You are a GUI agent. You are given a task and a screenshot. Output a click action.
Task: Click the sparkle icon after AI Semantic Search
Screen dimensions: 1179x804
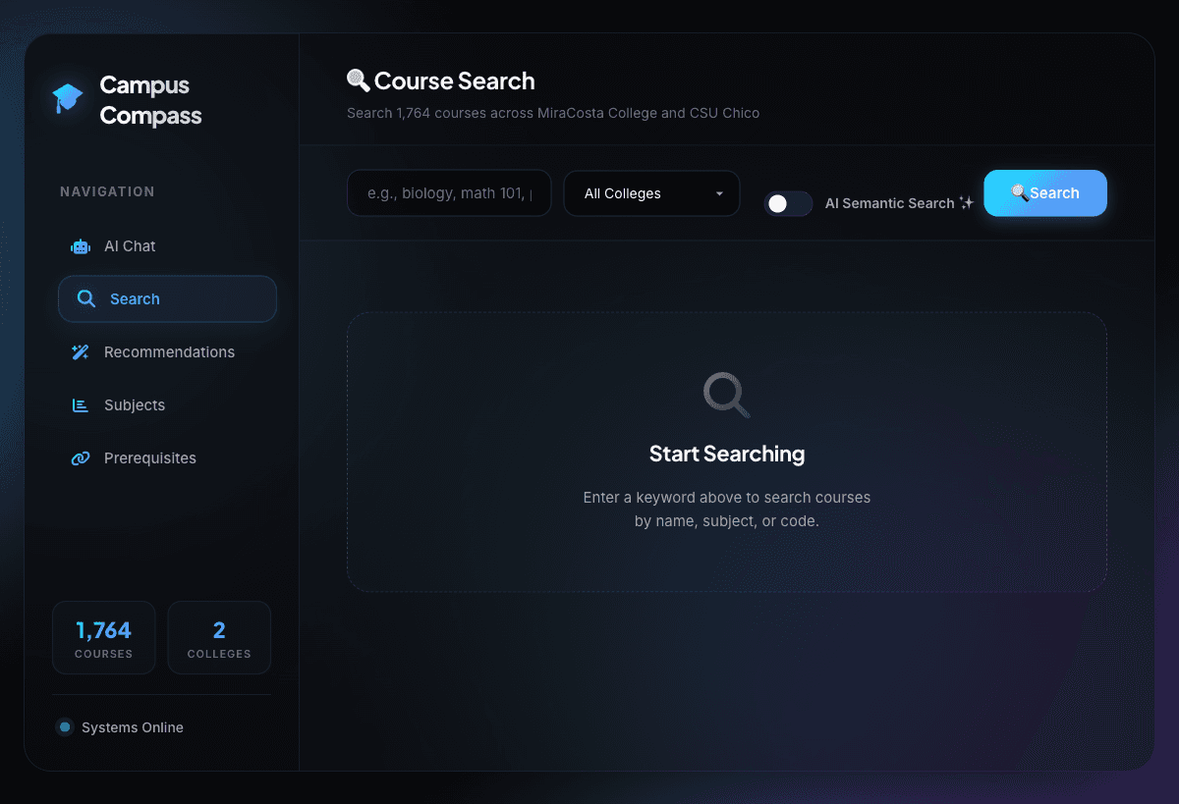966,203
